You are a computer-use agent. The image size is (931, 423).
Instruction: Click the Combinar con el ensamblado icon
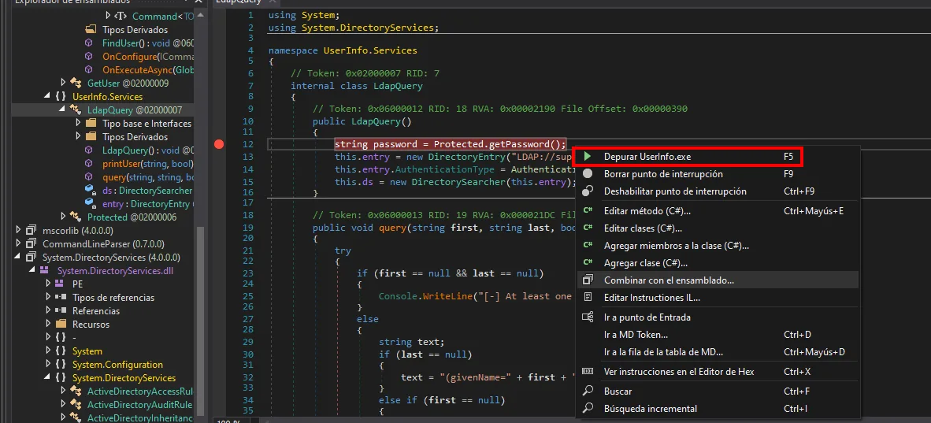coord(588,280)
